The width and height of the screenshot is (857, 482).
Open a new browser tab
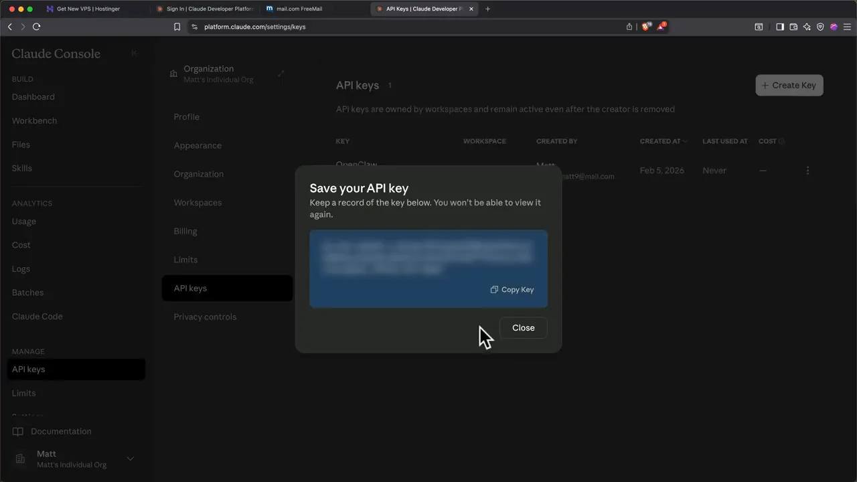(x=487, y=9)
